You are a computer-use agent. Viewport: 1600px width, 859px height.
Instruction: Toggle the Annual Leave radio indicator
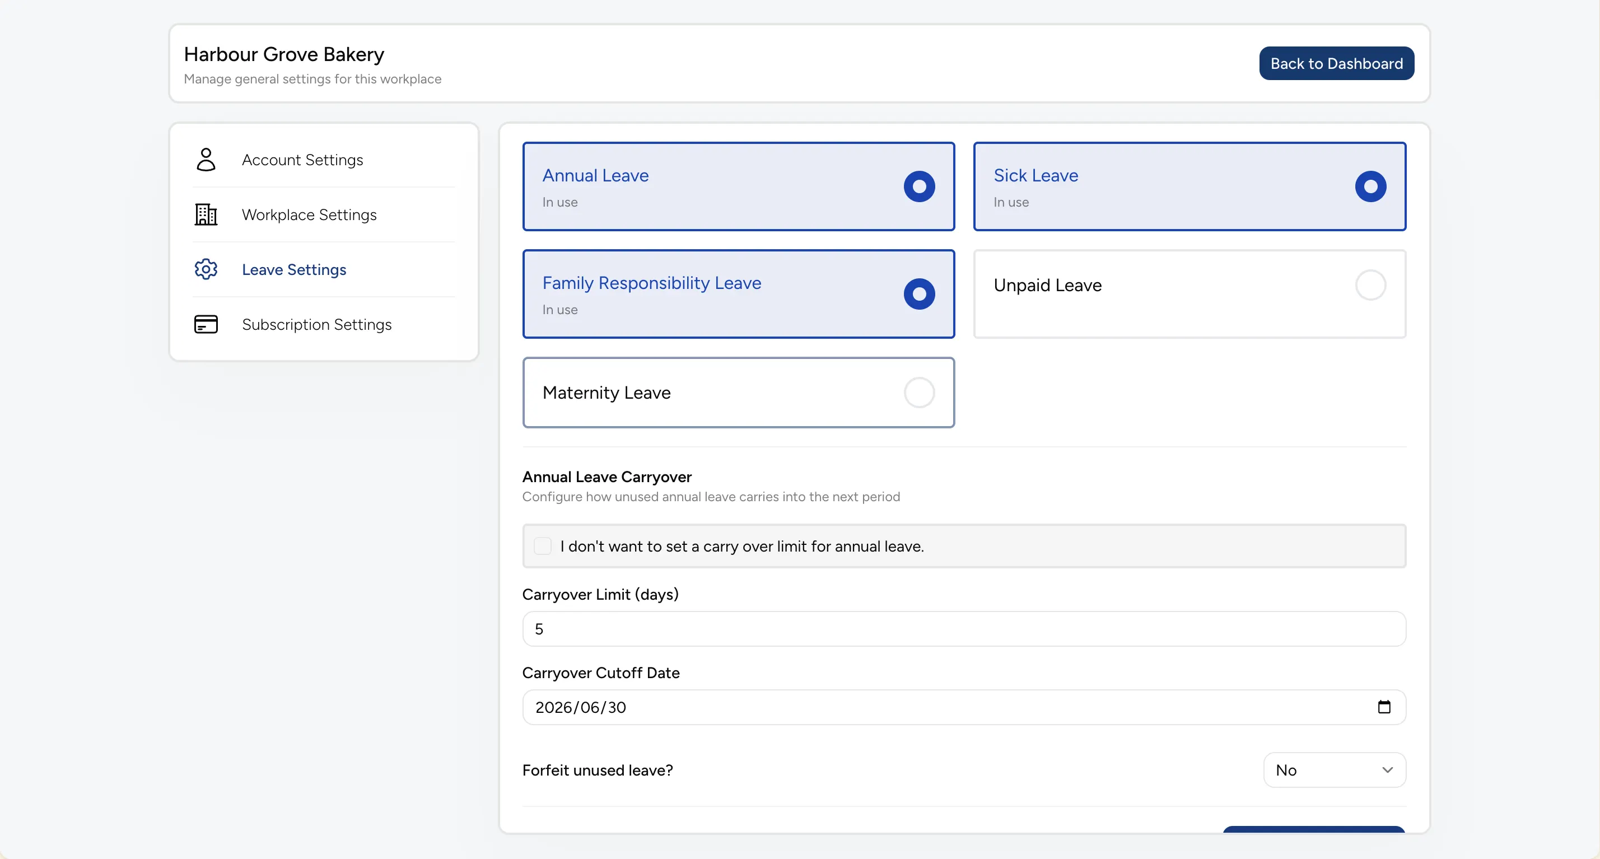pyautogui.click(x=919, y=186)
